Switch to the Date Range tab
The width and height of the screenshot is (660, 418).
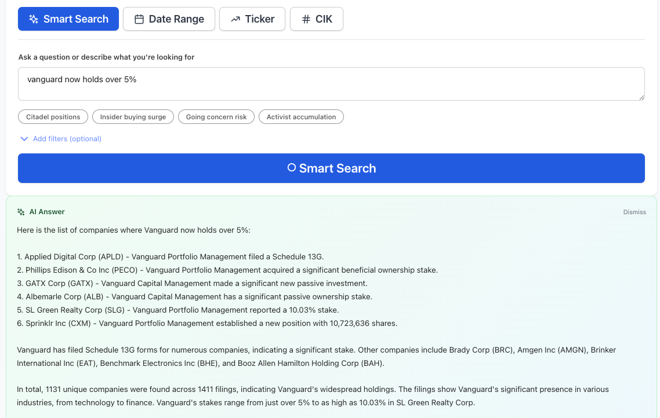pyautogui.click(x=169, y=19)
